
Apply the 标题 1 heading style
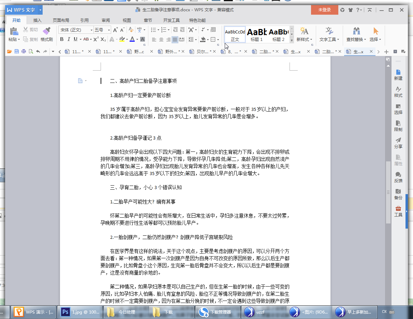pos(256,34)
